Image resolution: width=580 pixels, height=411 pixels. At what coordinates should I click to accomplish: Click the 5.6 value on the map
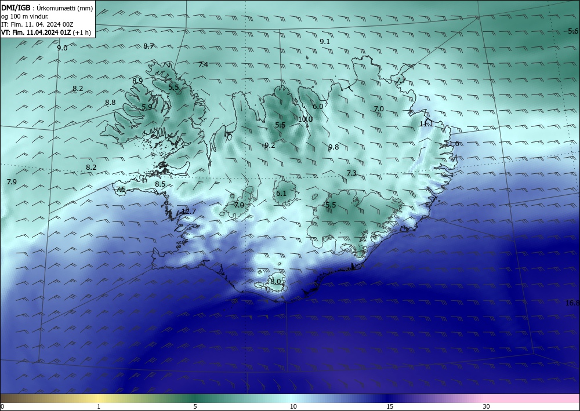click(574, 31)
